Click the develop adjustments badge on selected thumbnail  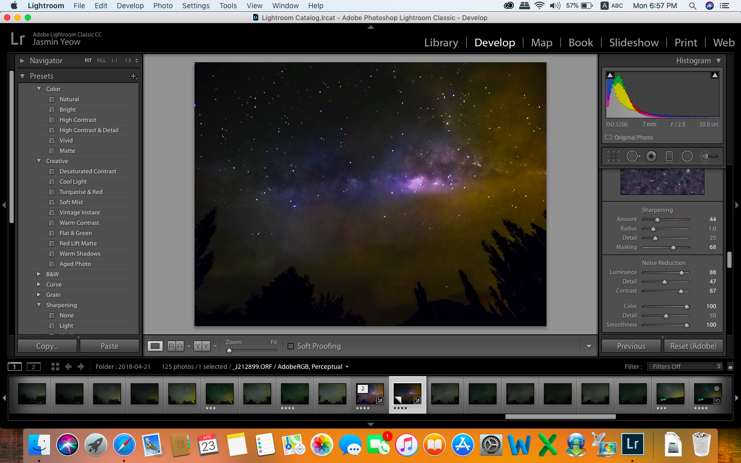click(x=417, y=400)
